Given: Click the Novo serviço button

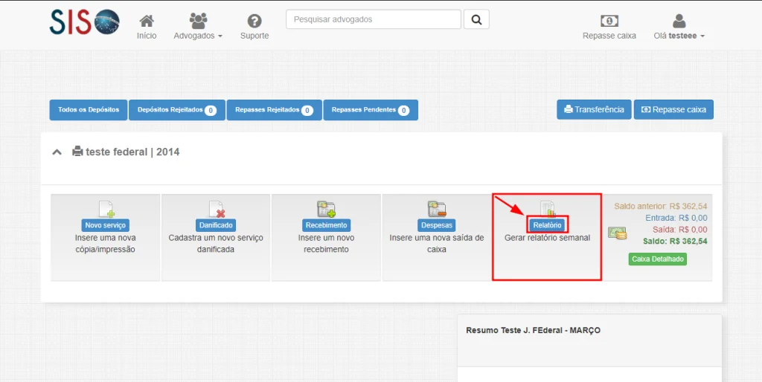Looking at the screenshot, I should pos(106,225).
